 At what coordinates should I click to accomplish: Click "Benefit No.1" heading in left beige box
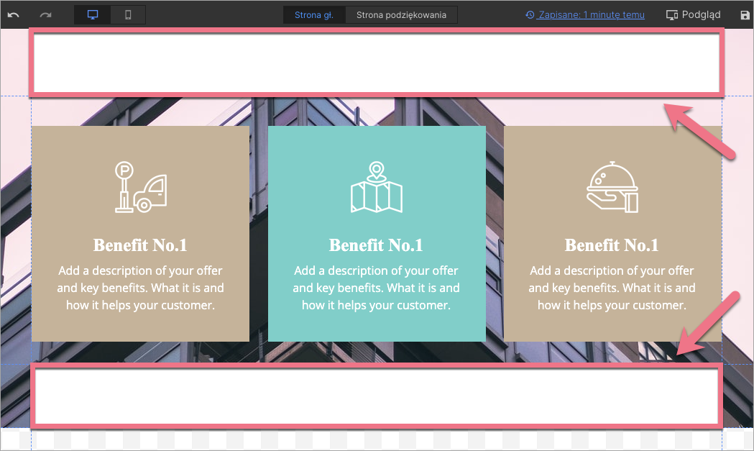pos(140,245)
